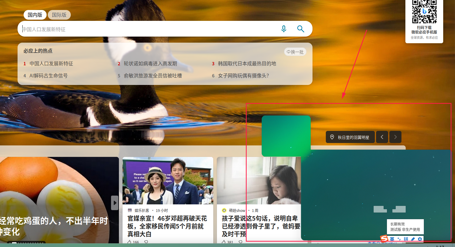
Task: Click the magnifying glass search icon
Action: coord(300,29)
